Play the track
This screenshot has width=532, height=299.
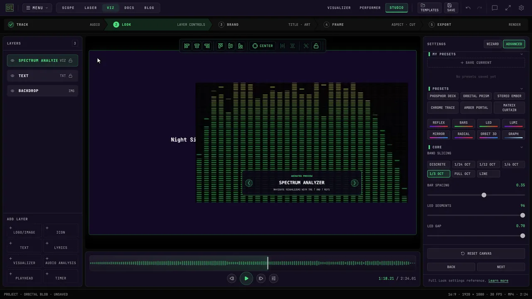(246, 278)
